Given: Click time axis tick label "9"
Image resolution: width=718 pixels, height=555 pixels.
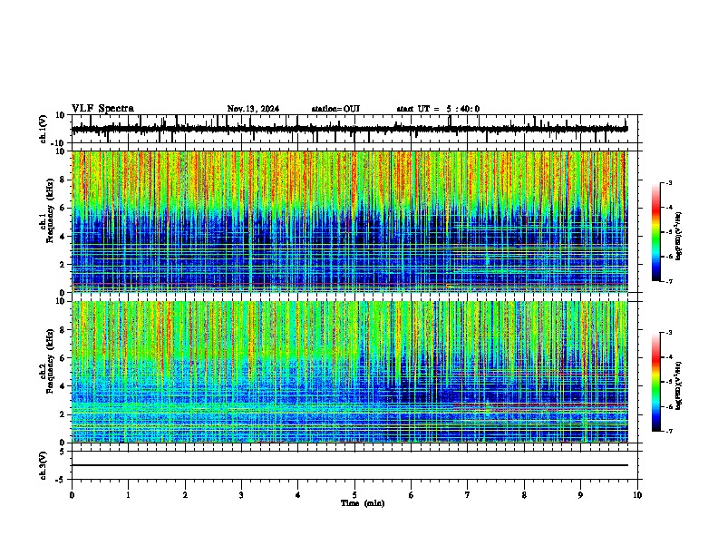Looking at the screenshot, I should [580, 495].
